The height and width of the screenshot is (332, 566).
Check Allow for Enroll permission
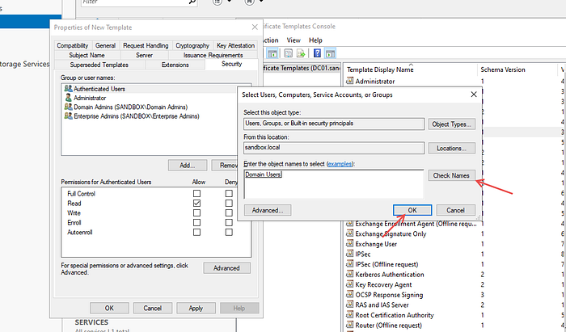196,223
